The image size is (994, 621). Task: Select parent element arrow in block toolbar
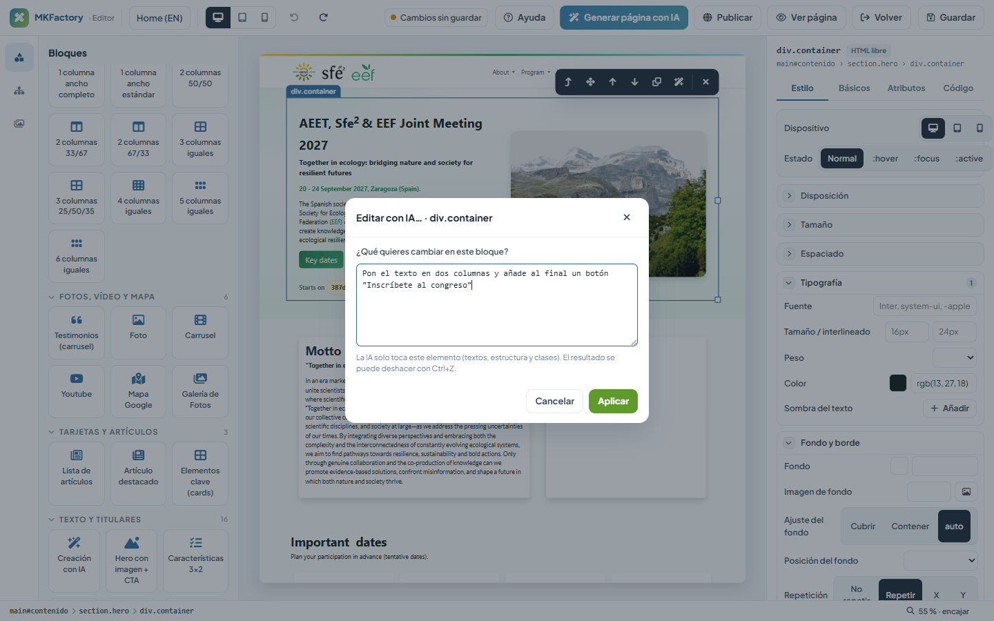point(568,81)
